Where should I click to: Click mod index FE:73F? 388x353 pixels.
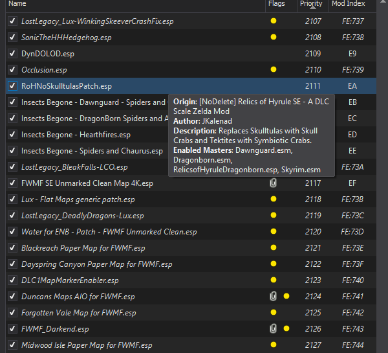pos(352,264)
